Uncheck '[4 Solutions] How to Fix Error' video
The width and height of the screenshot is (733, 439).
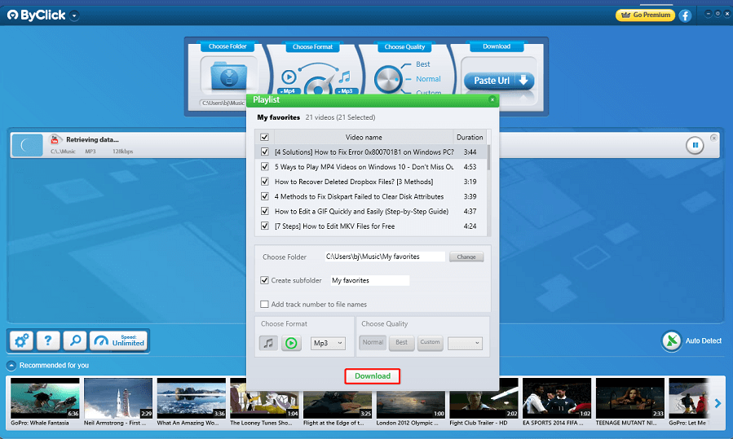coord(265,151)
